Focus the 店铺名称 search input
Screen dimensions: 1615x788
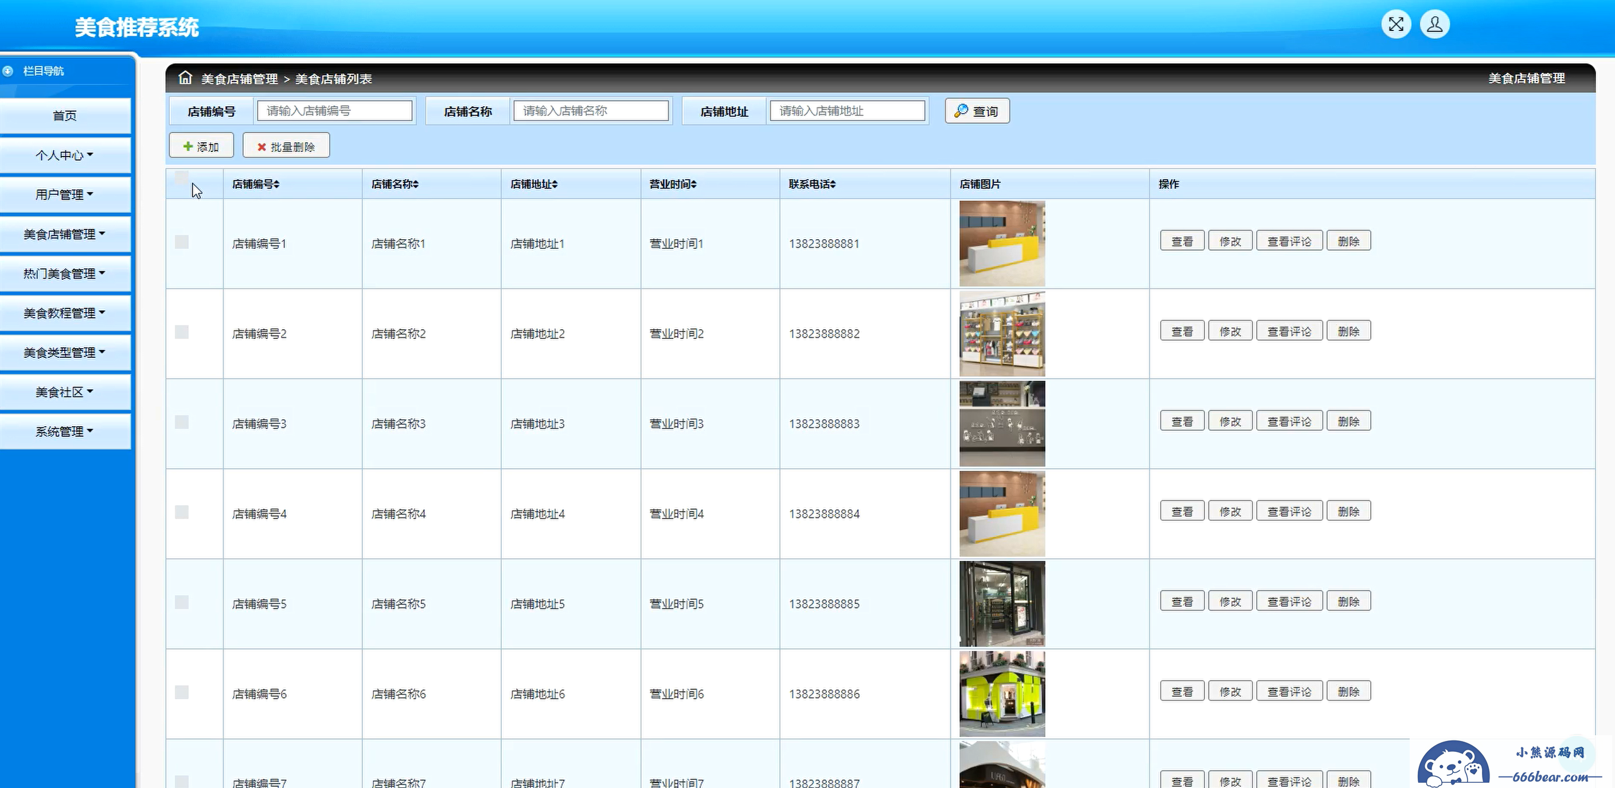coord(591,111)
